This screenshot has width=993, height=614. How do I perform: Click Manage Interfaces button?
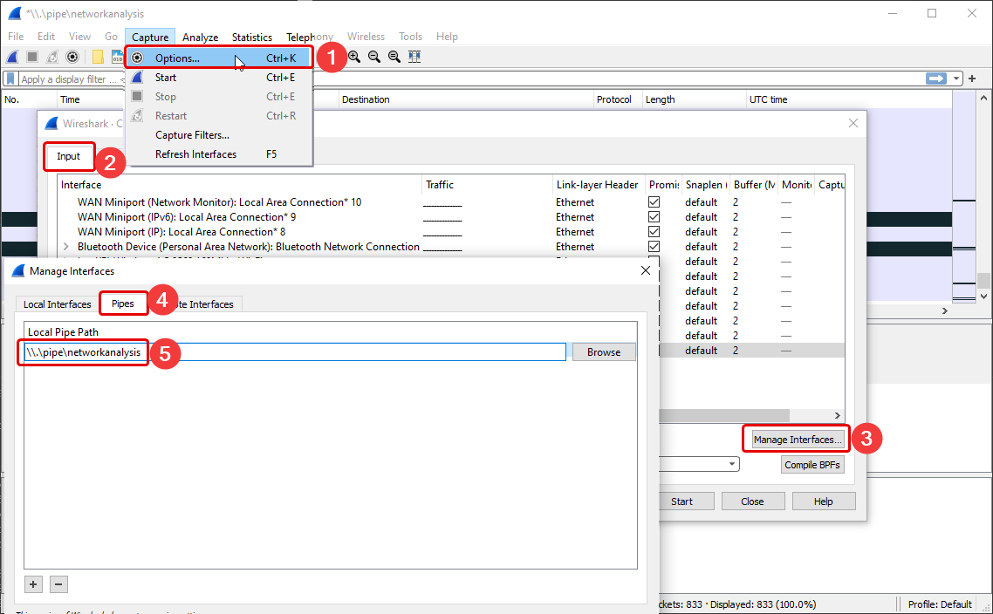[x=798, y=440]
